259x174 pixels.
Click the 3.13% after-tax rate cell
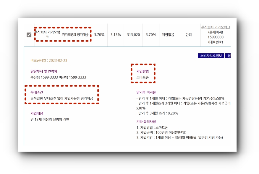point(116,35)
